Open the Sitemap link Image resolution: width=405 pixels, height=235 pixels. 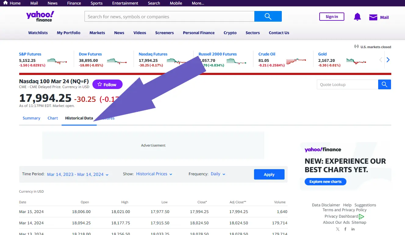(359, 222)
